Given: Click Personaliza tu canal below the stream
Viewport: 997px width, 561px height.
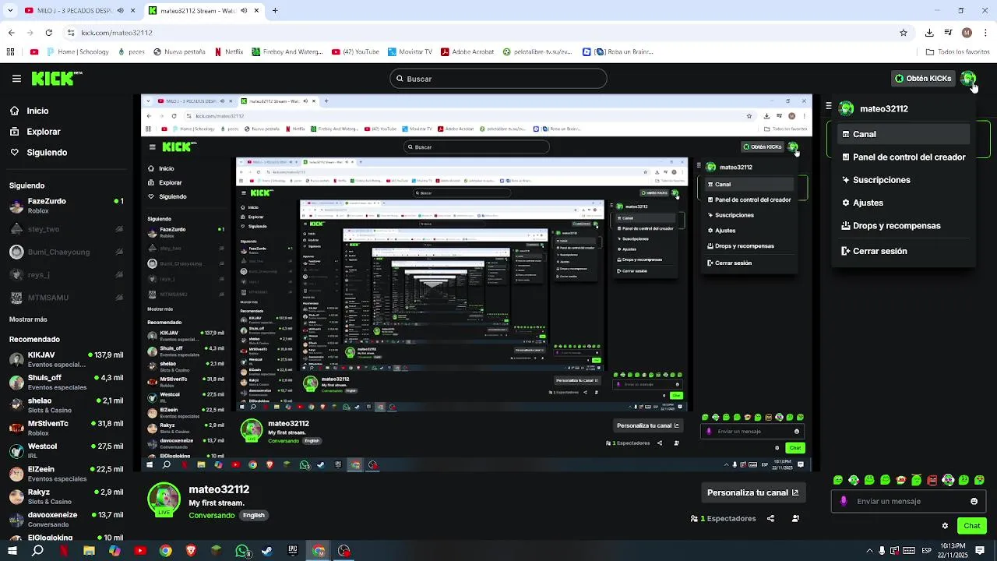Looking at the screenshot, I should point(752,492).
